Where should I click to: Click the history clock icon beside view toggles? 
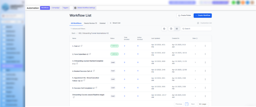(x=164, y=29)
